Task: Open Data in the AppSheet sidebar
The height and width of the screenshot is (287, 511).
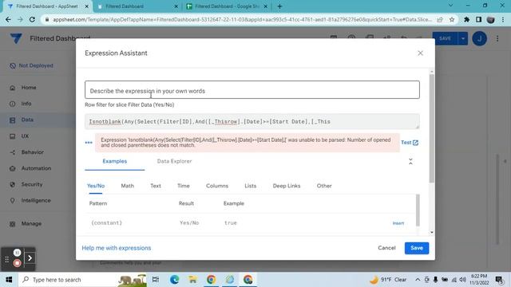Action: coord(27,120)
